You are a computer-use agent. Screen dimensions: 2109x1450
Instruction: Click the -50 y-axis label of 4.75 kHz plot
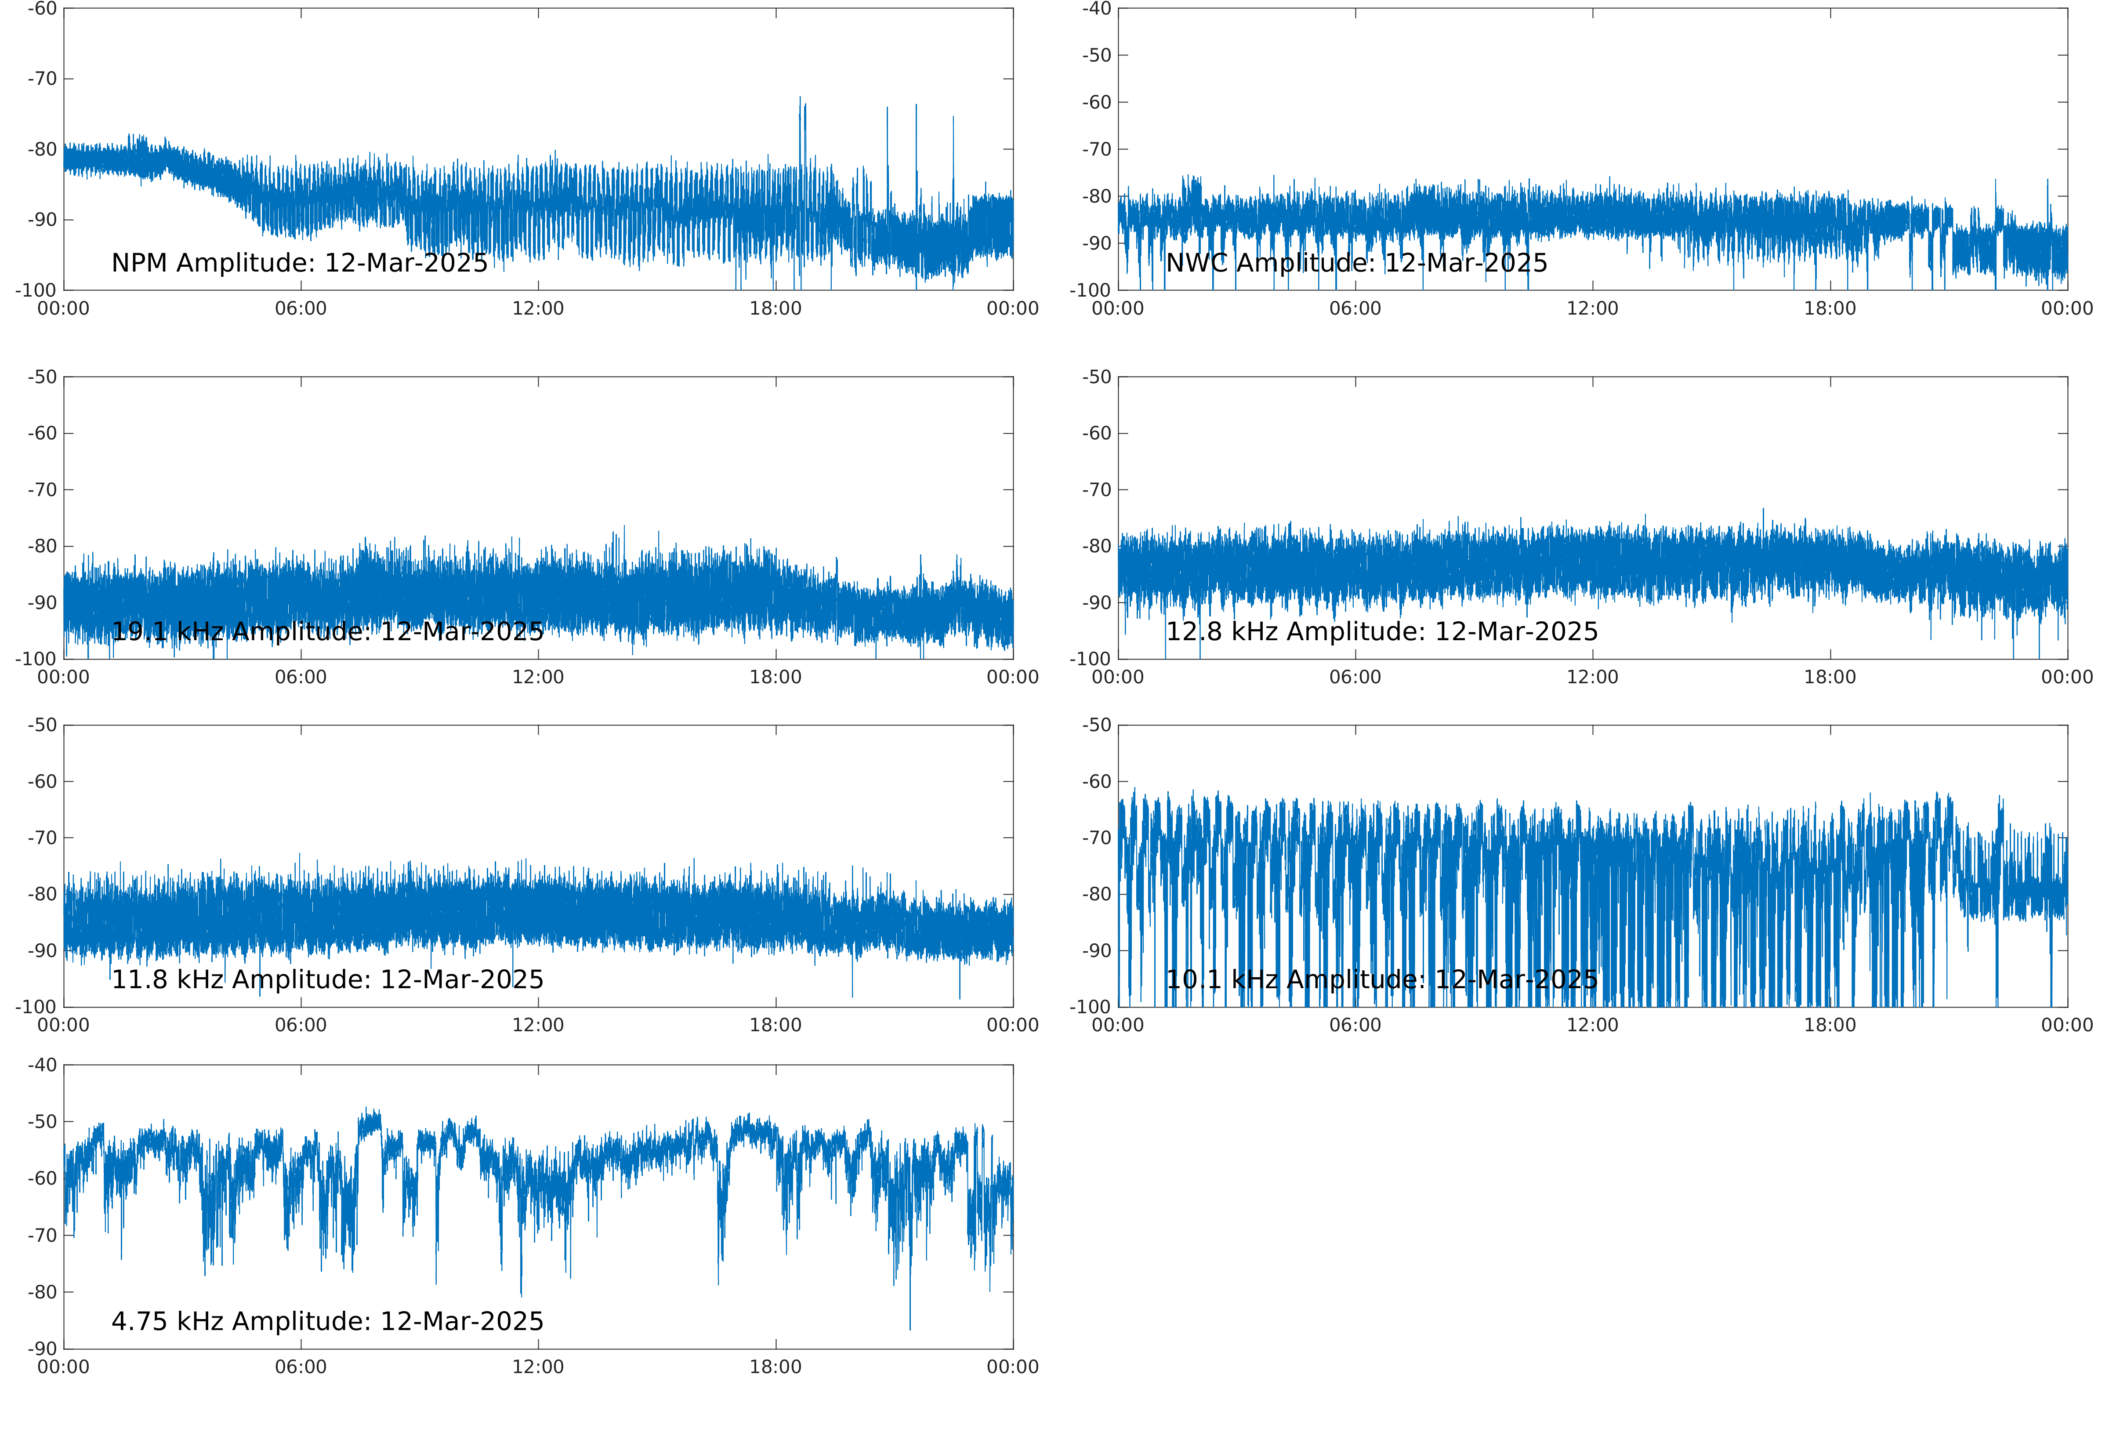coord(42,1122)
